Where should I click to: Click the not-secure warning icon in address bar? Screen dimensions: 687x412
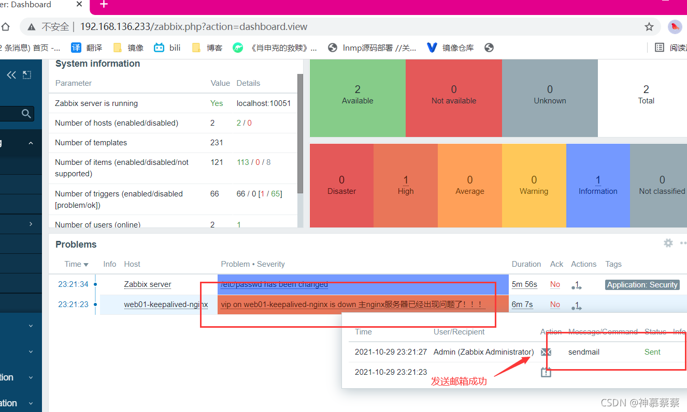(32, 27)
